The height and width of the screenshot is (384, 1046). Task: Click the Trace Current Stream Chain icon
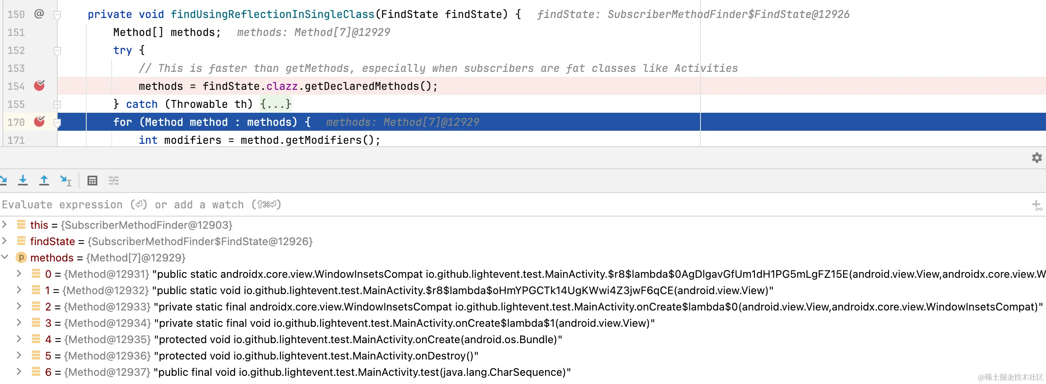(x=114, y=181)
